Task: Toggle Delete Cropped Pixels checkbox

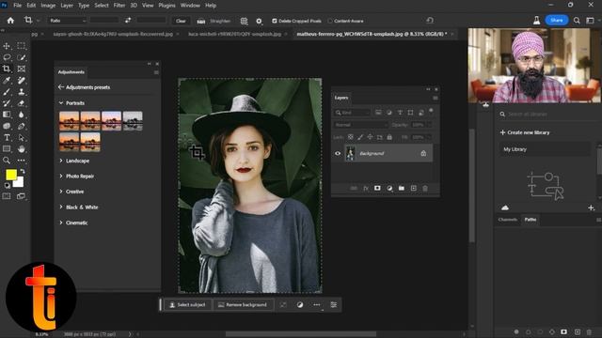Action: tap(274, 21)
